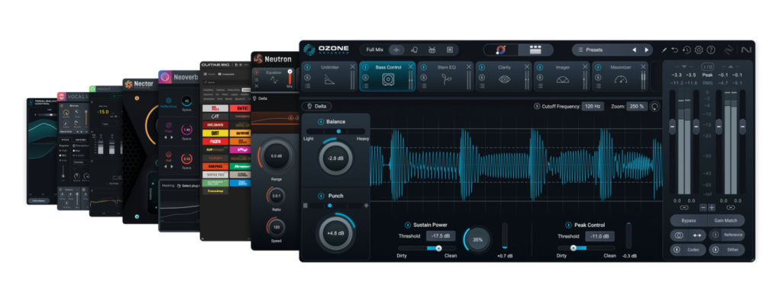The image size is (782, 304).
Task: Click the Balance Light-Heavy slider
Action: (x=336, y=131)
